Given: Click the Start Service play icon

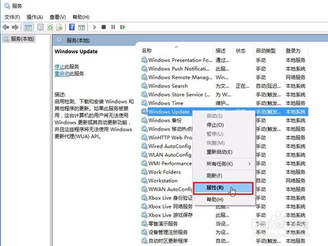Looking at the screenshot, I should 95,27.
